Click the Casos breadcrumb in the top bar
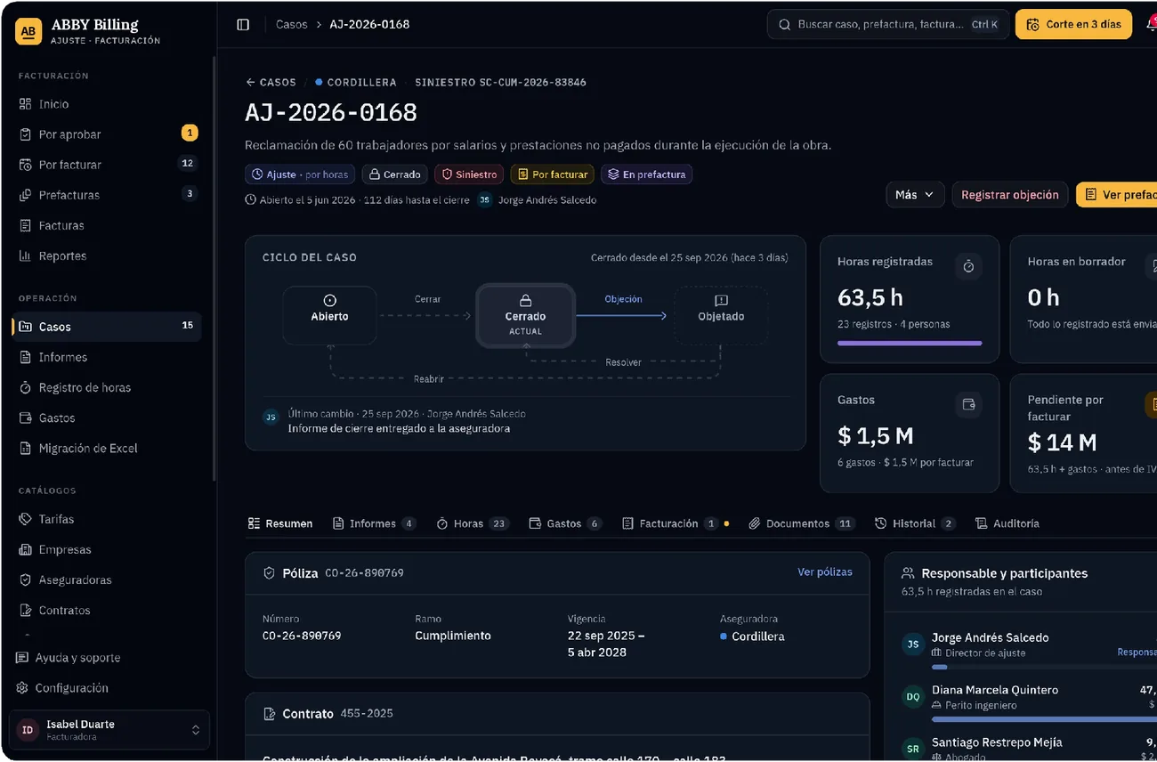Viewport: 1157px width, 762px height. click(291, 25)
